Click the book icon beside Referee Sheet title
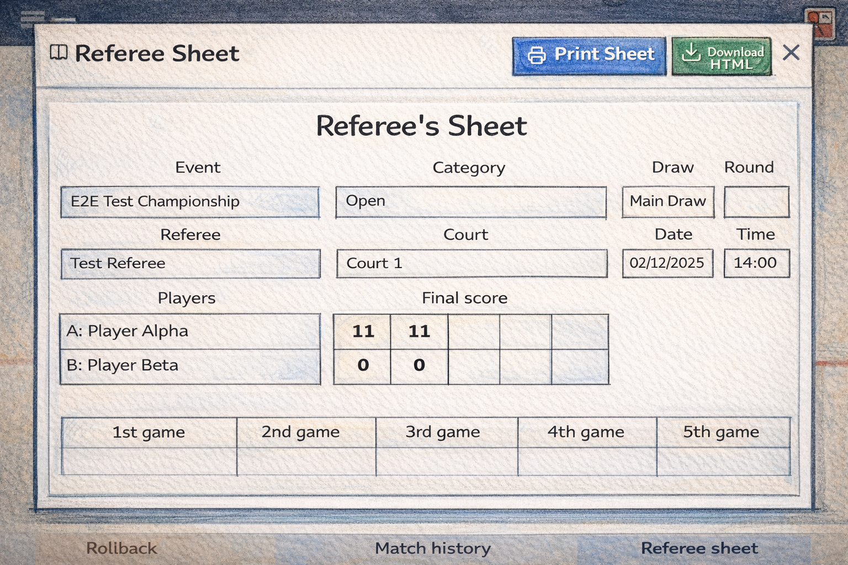Viewport: 848px width, 565px height. pos(59,53)
